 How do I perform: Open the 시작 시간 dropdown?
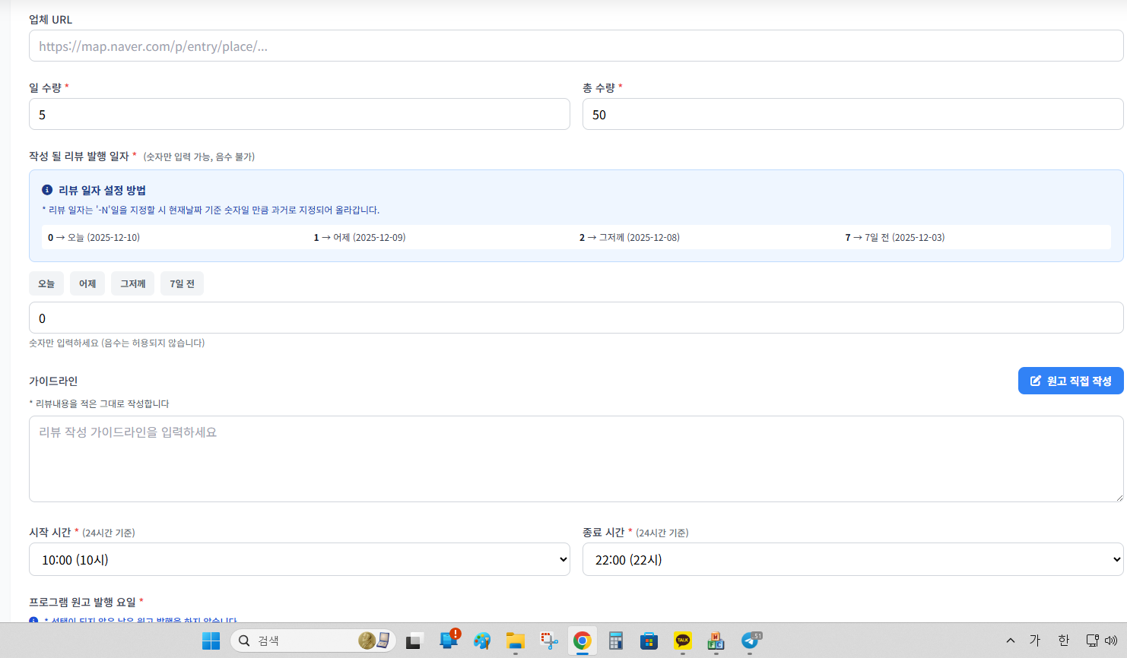(300, 560)
